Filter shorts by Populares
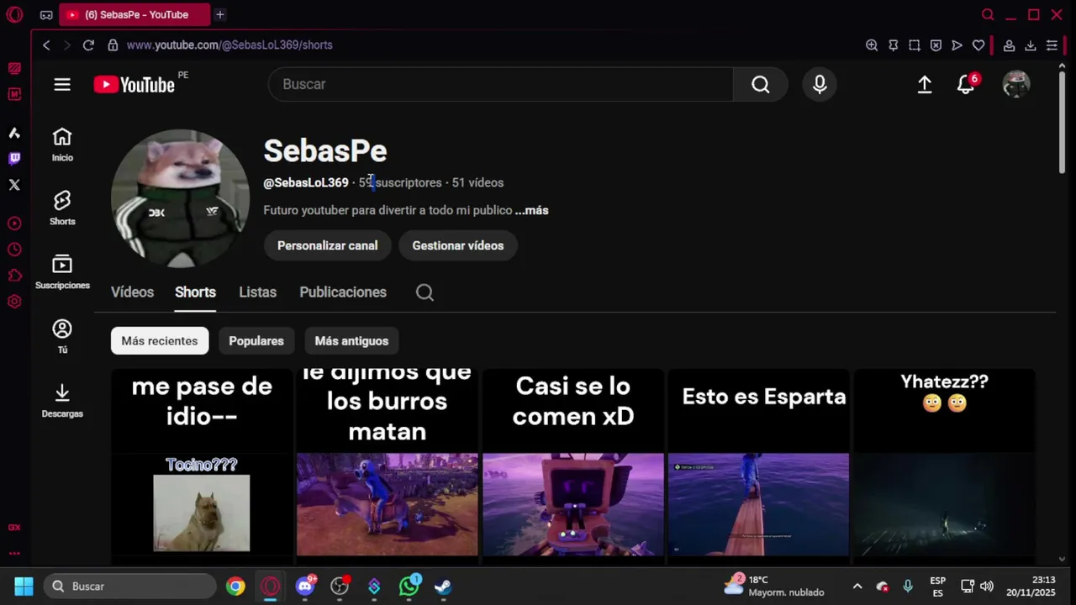Screen dimensions: 1076x605 (256, 340)
